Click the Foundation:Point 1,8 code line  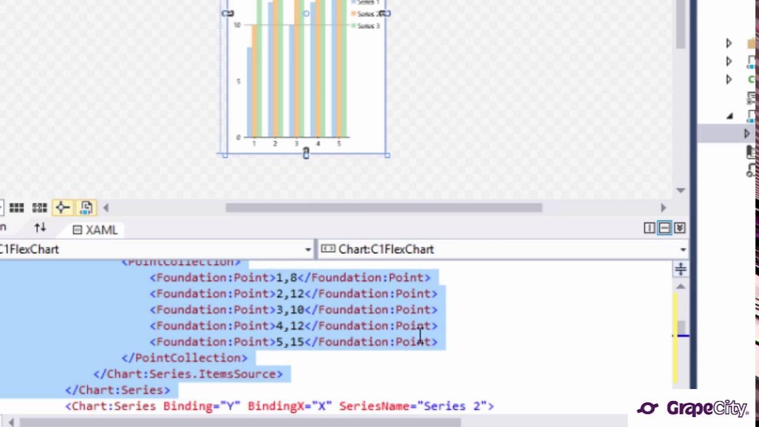pyautogui.click(x=291, y=278)
